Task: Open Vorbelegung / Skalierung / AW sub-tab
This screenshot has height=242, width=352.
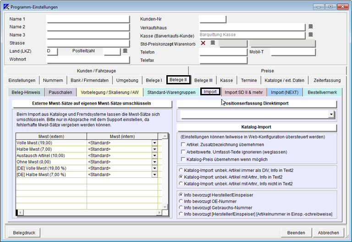Action: pyautogui.click(x=110, y=92)
